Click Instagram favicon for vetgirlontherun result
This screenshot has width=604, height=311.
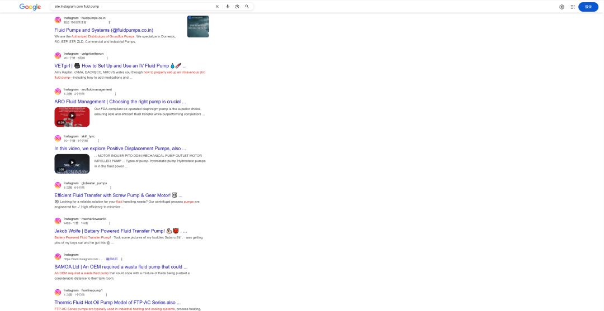[x=58, y=56]
